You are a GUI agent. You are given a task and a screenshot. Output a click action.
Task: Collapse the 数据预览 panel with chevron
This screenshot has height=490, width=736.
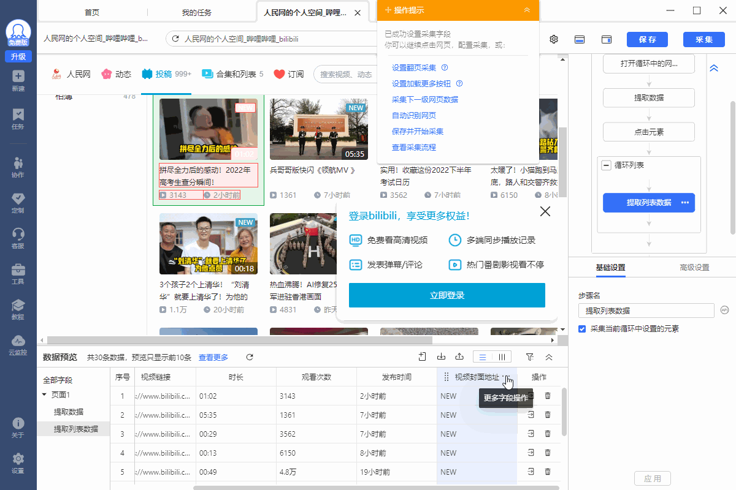click(x=549, y=357)
